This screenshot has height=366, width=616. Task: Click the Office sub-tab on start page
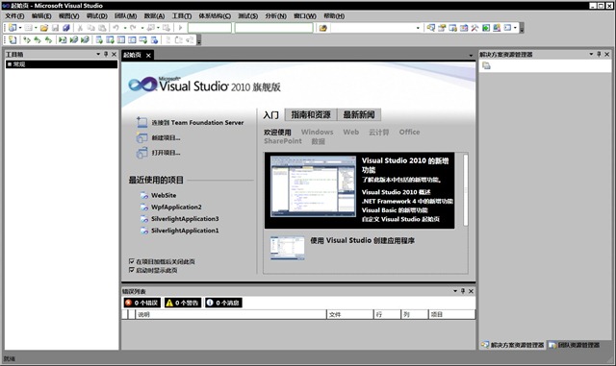[409, 133]
